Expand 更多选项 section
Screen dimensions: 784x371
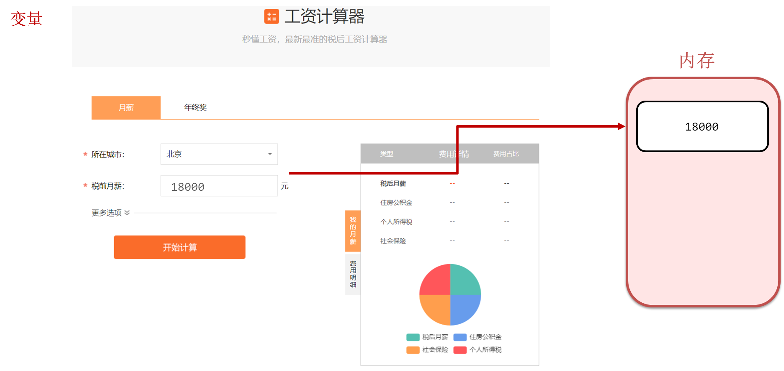110,213
